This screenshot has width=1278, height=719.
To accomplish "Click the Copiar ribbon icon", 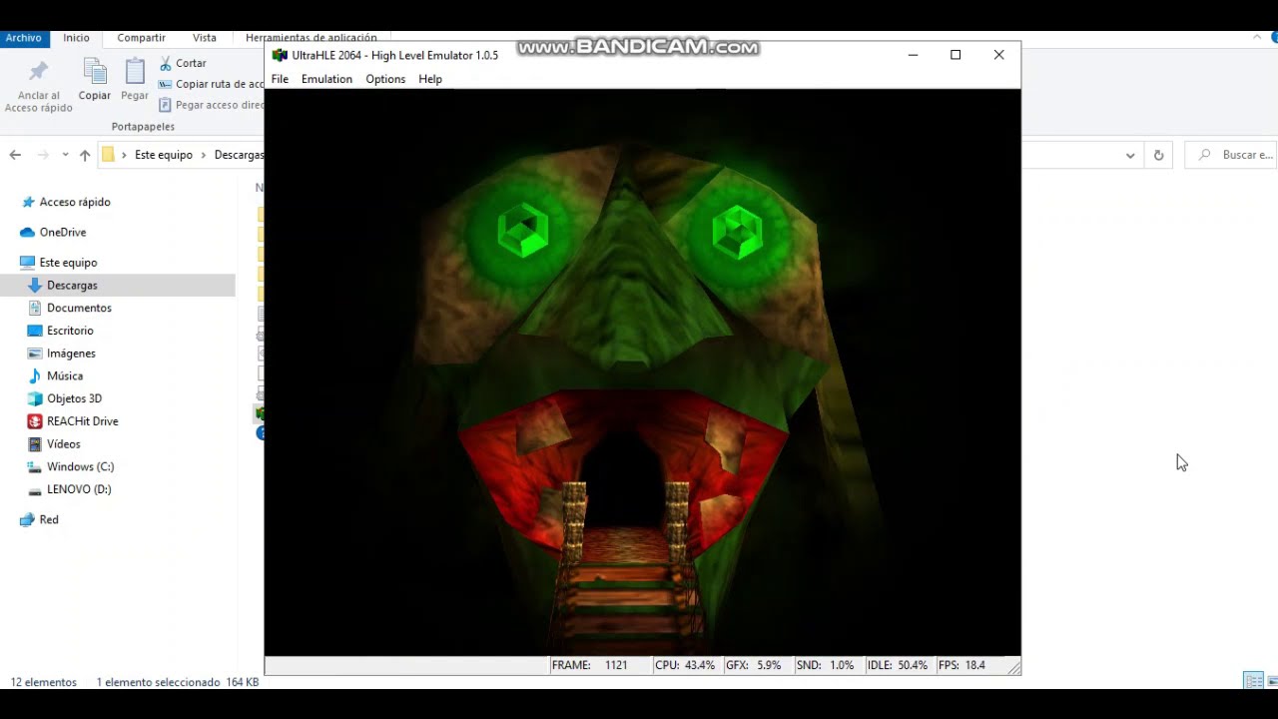I will point(95,72).
